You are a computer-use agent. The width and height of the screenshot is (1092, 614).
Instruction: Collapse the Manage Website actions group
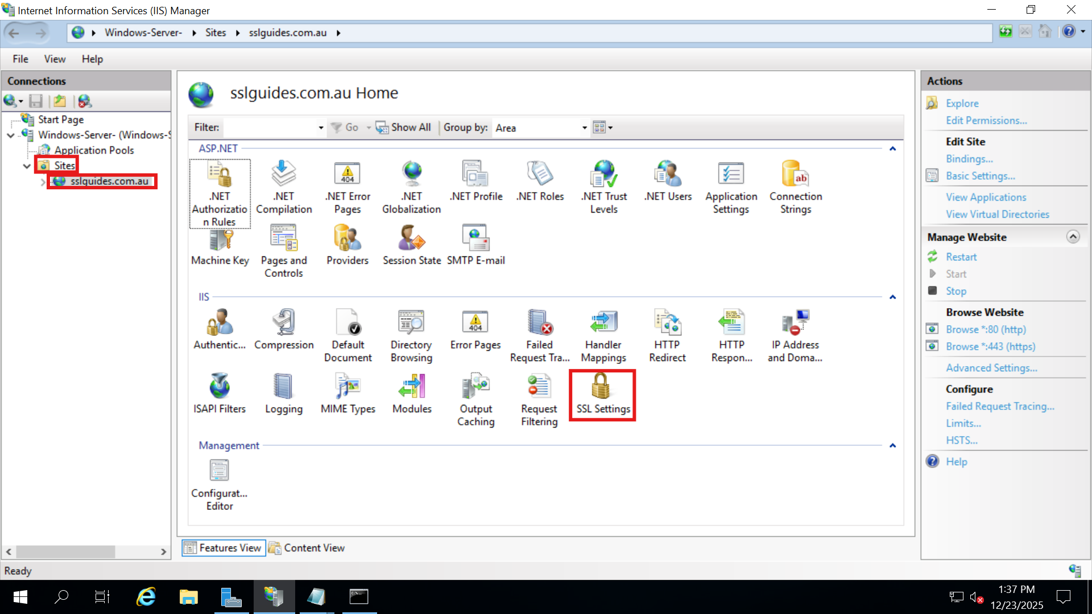pos(1074,237)
